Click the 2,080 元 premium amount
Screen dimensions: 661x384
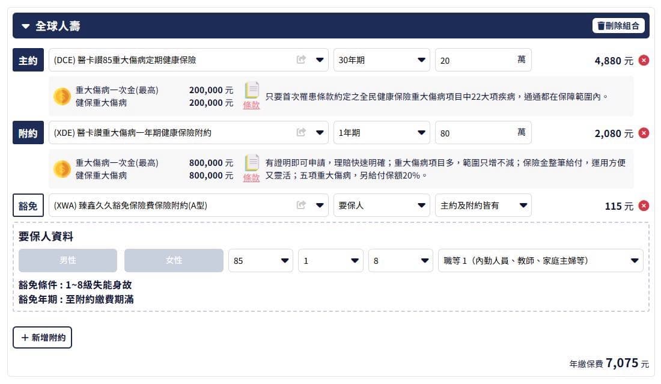[x=614, y=133]
